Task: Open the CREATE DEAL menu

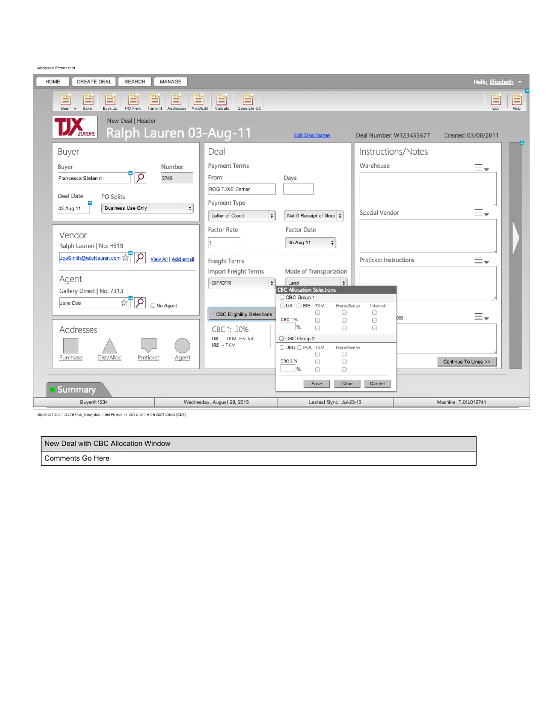Action: (x=94, y=81)
